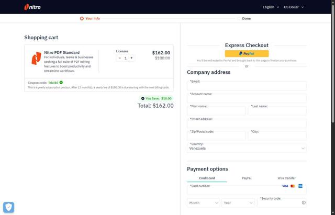The height and width of the screenshot is (215, 335).
Task: Click the Payment options heading
Action: coord(207,169)
